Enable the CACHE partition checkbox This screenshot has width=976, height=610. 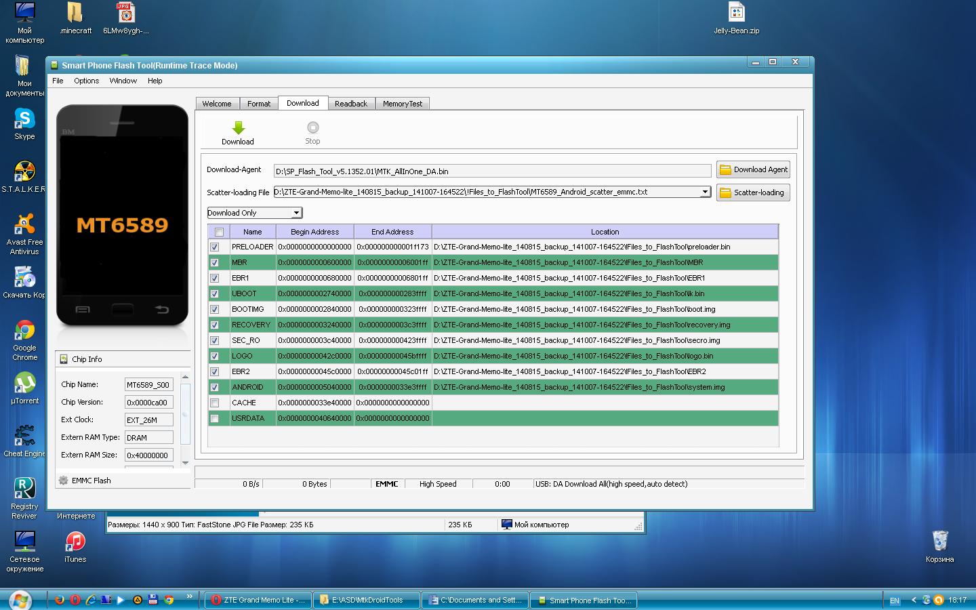(x=215, y=403)
